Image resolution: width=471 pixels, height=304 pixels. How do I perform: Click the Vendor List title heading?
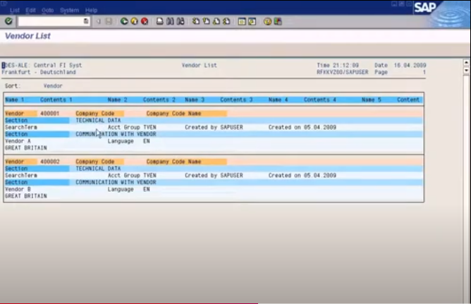pos(27,36)
